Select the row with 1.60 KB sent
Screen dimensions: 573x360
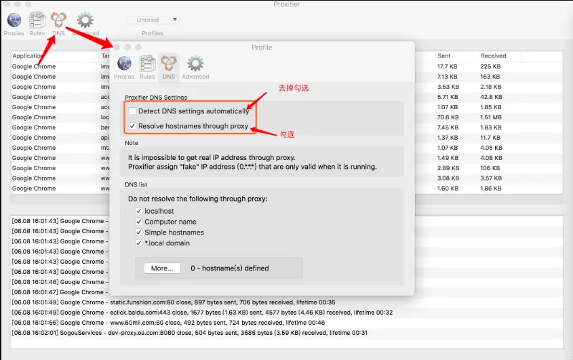(x=287, y=188)
